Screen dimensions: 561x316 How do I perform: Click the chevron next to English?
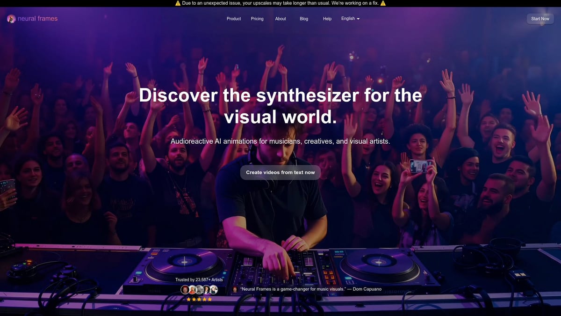(358, 19)
